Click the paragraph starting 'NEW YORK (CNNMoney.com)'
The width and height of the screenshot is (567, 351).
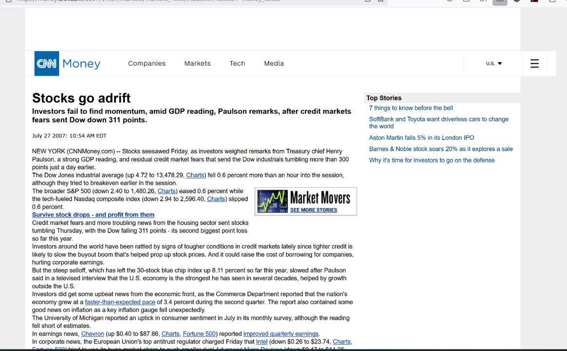click(x=191, y=159)
